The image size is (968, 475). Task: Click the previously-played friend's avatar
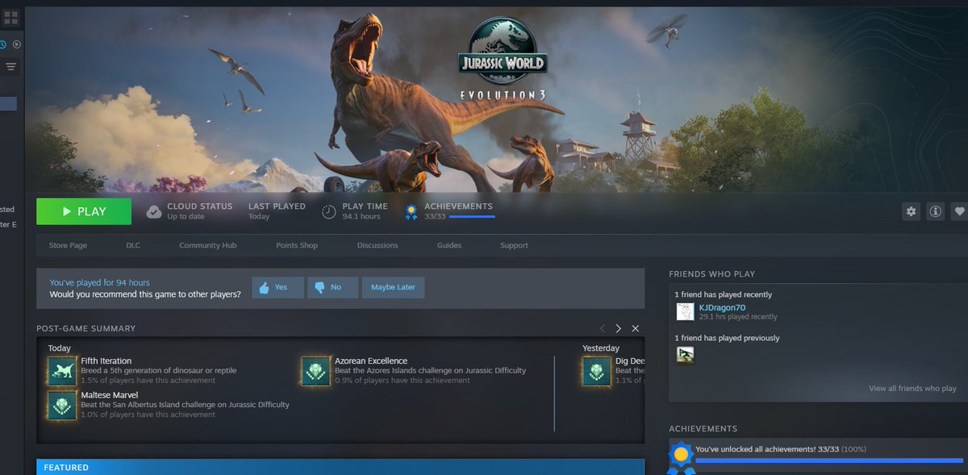pos(685,355)
